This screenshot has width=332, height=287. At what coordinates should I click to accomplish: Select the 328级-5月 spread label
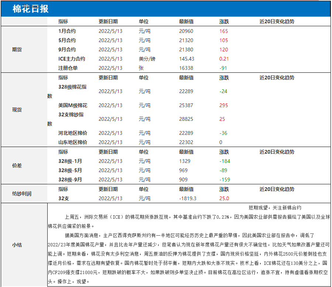[x=70, y=170]
